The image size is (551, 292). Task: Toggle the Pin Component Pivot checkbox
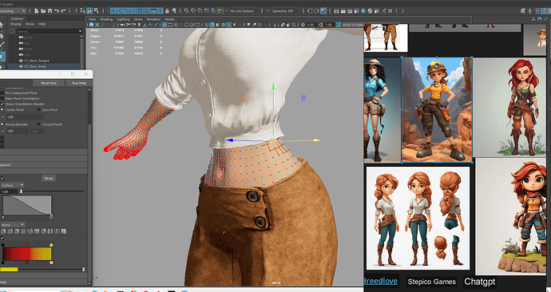[2, 93]
